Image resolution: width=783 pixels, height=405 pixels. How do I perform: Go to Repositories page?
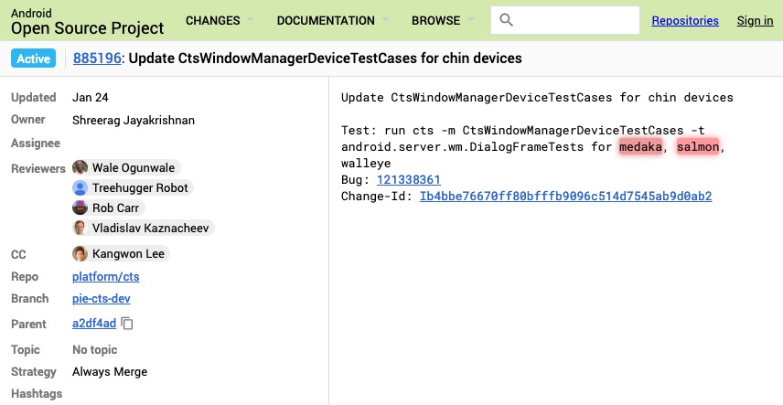685,20
